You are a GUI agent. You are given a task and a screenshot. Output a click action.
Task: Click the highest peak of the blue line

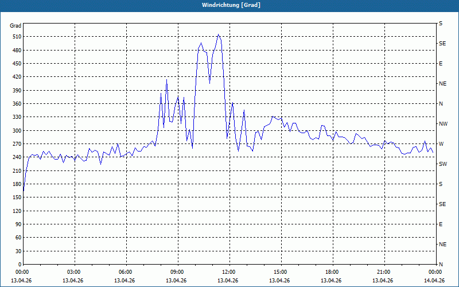tap(219, 35)
